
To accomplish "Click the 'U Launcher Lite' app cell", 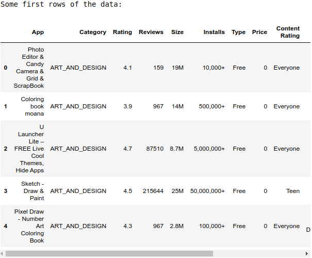I will click(x=29, y=149).
